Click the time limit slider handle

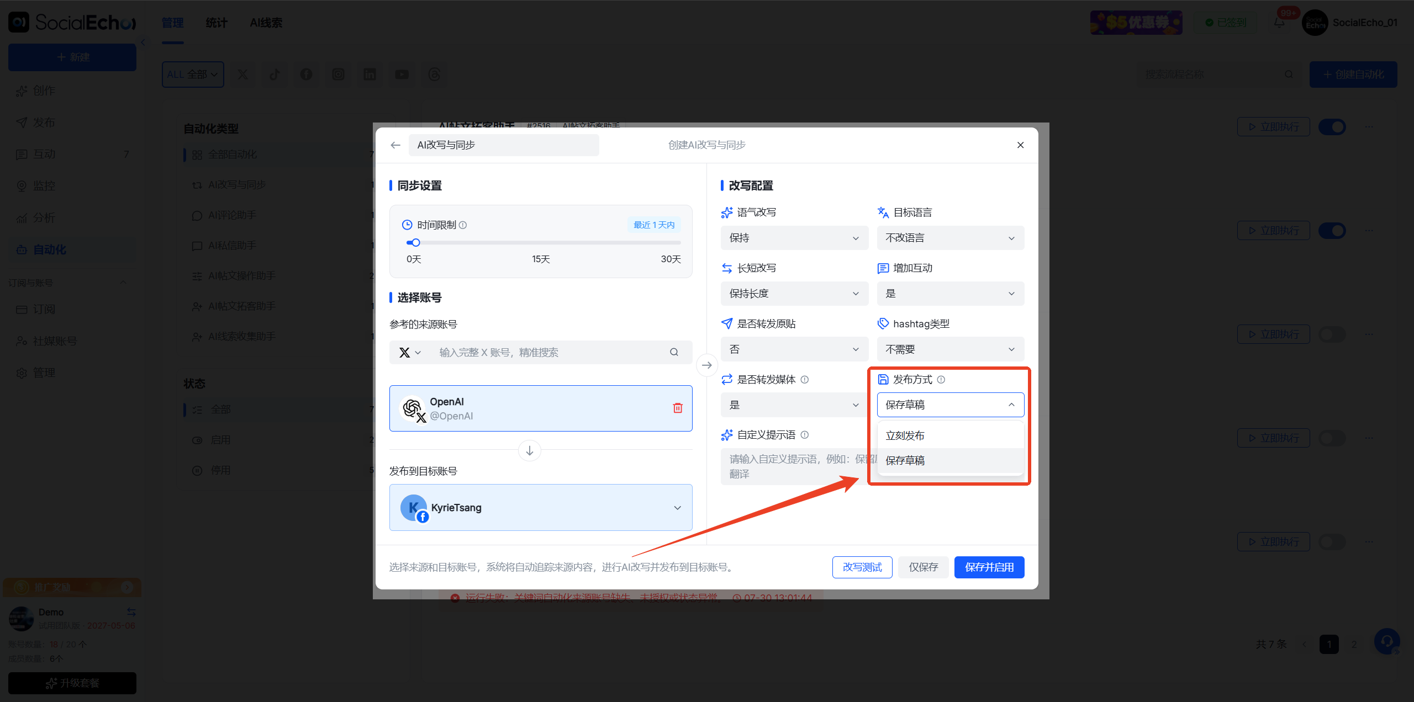[x=415, y=243]
